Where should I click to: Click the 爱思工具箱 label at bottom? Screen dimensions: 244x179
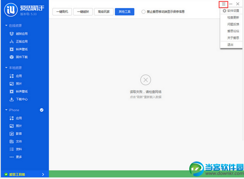click(x=17, y=175)
